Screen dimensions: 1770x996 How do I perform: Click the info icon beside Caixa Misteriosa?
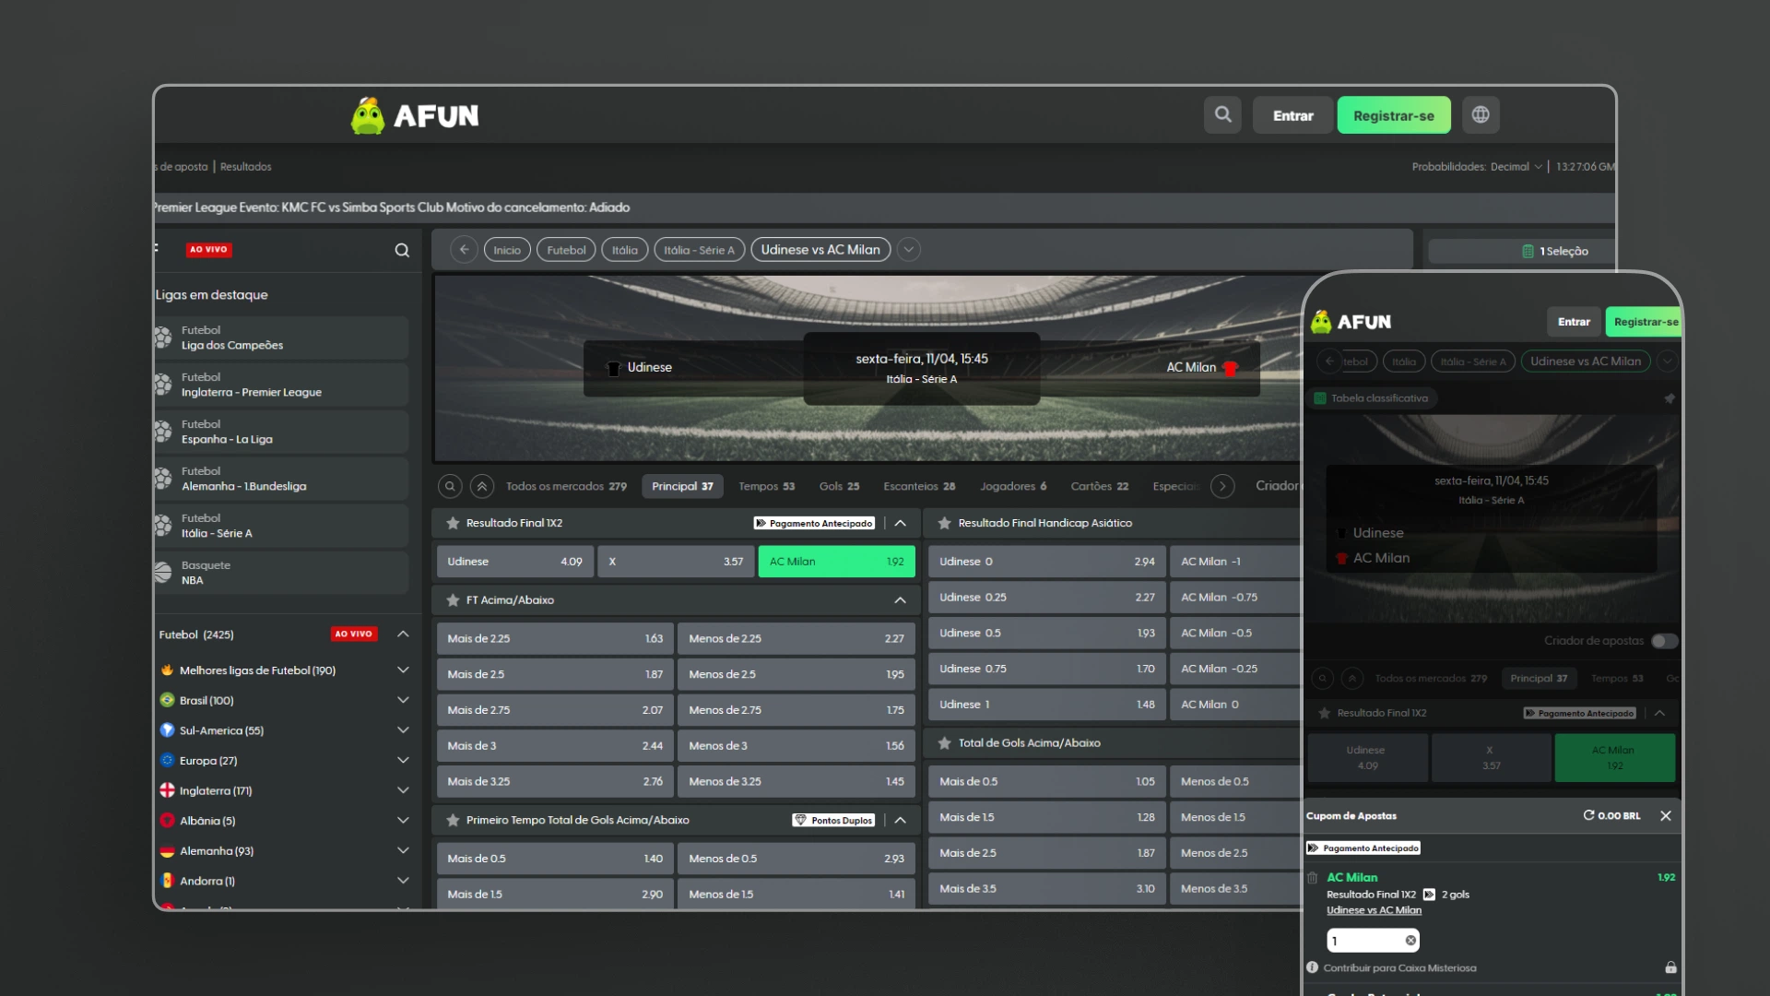[1312, 967]
